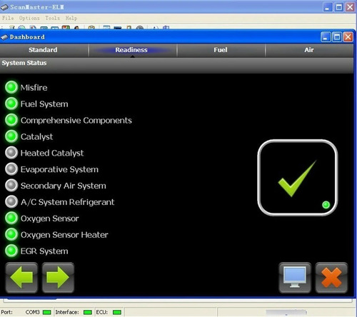Click the green checkmark status box
Image resolution: width=357 pixels, height=317 pixels.
298,178
